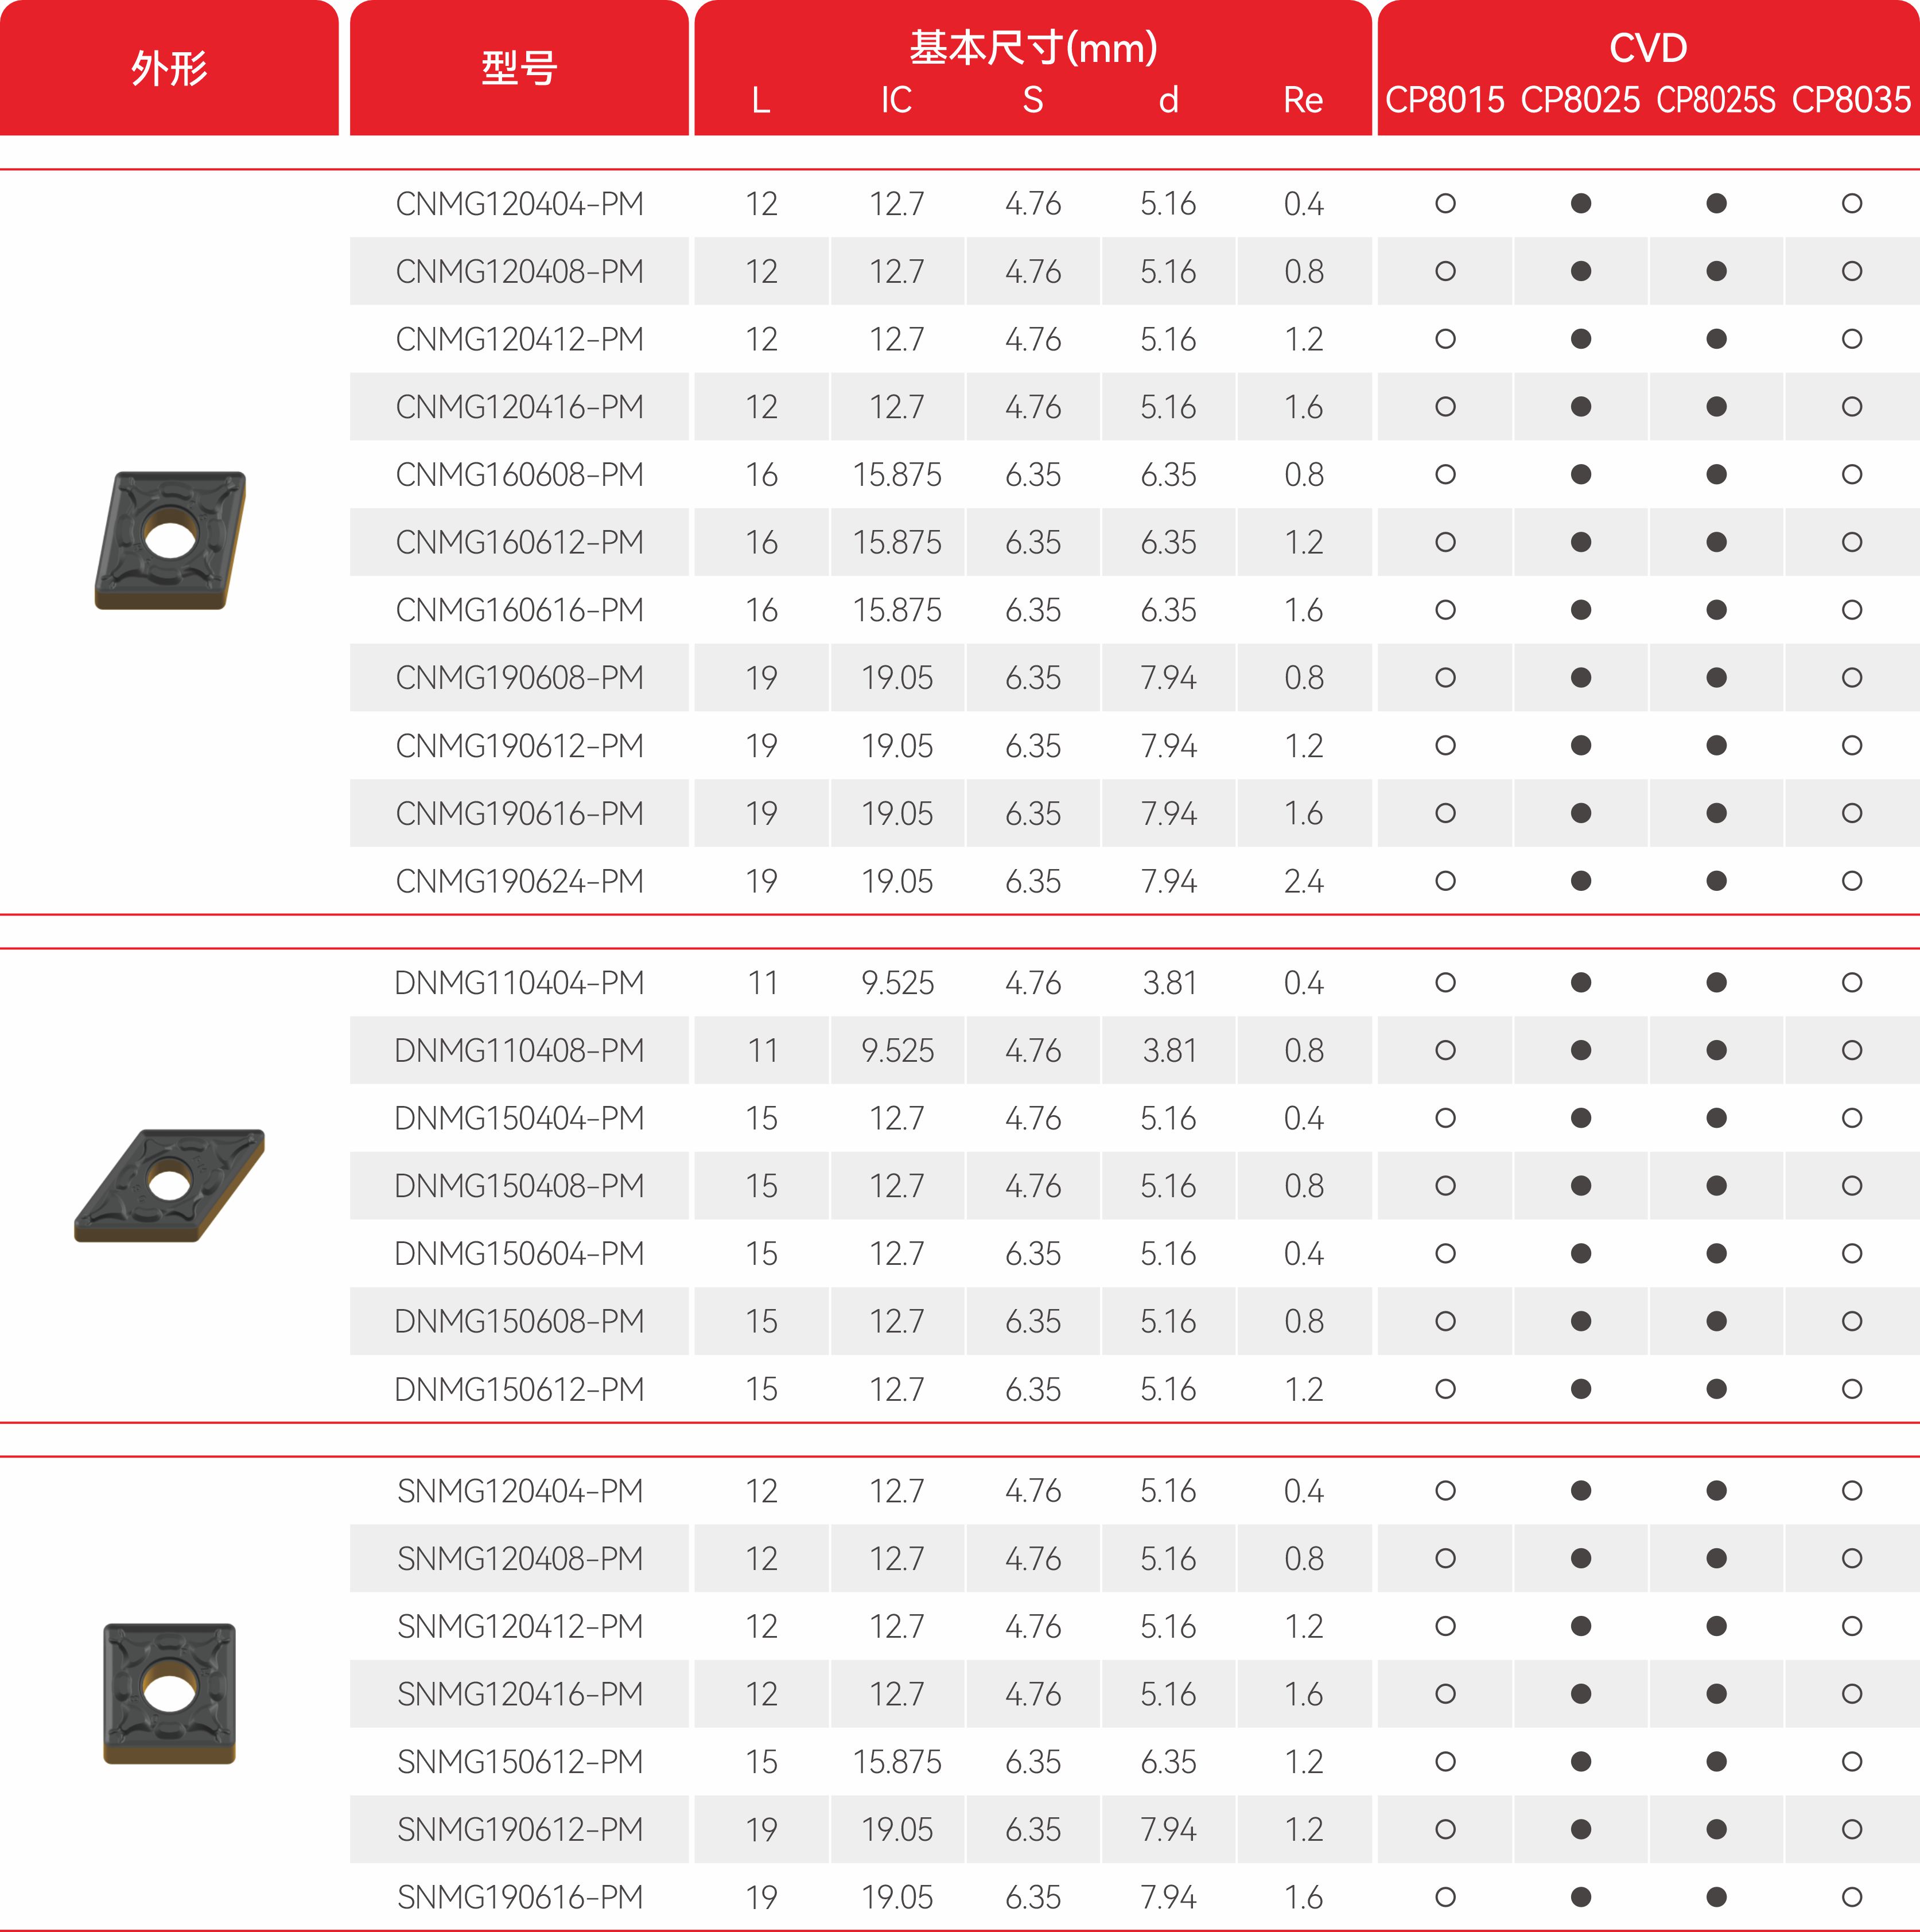Screen dimensions: 1920x1932
Task: Click the SNMG square insert image
Action: click(170, 1693)
